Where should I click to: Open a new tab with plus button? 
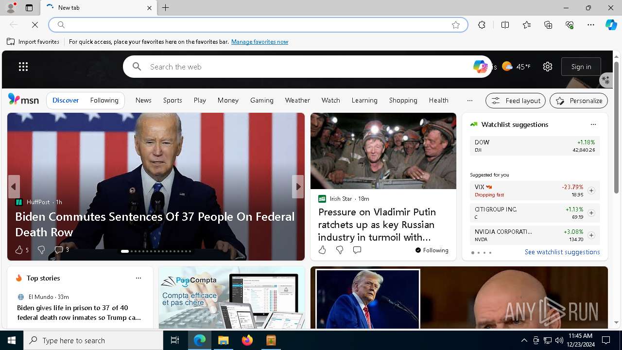click(166, 8)
